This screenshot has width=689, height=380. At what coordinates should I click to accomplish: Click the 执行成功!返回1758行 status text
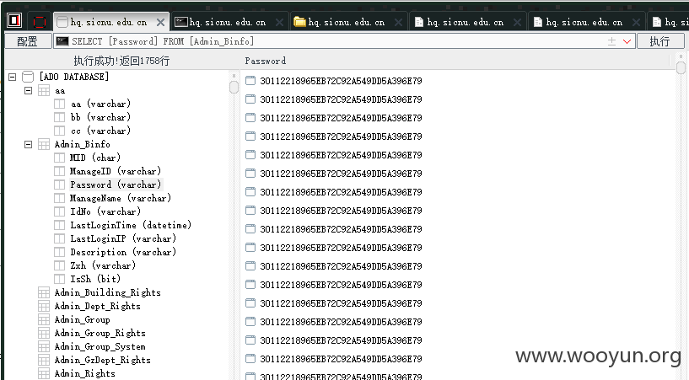[121, 61]
